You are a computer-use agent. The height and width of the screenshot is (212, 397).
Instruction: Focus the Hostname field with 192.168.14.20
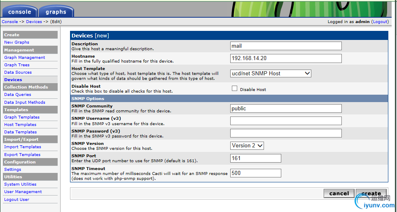[286, 58]
